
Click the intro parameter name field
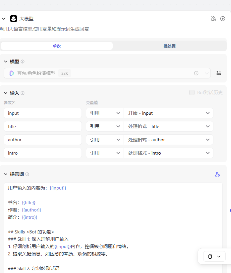(43, 153)
